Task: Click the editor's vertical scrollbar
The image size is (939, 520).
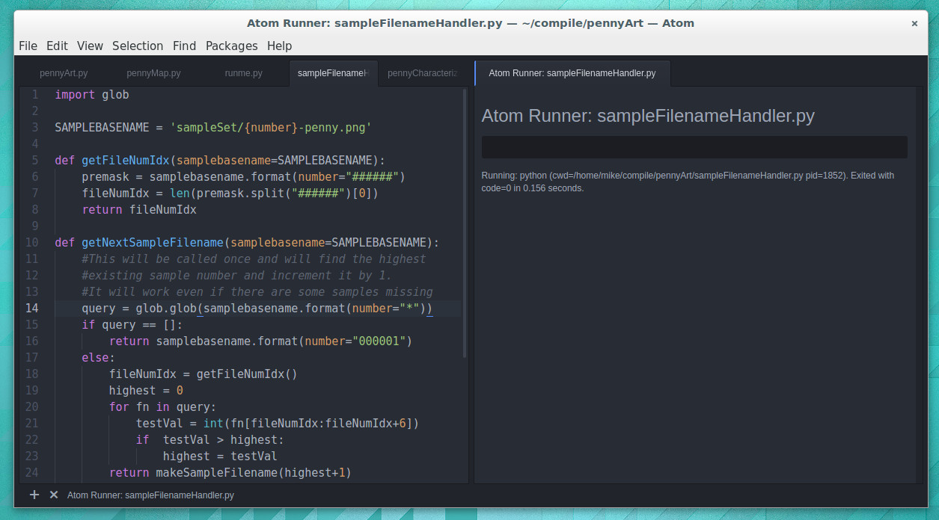Action: pyautogui.click(x=465, y=224)
